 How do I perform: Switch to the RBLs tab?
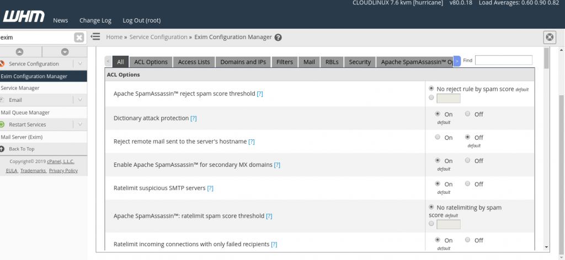(332, 62)
